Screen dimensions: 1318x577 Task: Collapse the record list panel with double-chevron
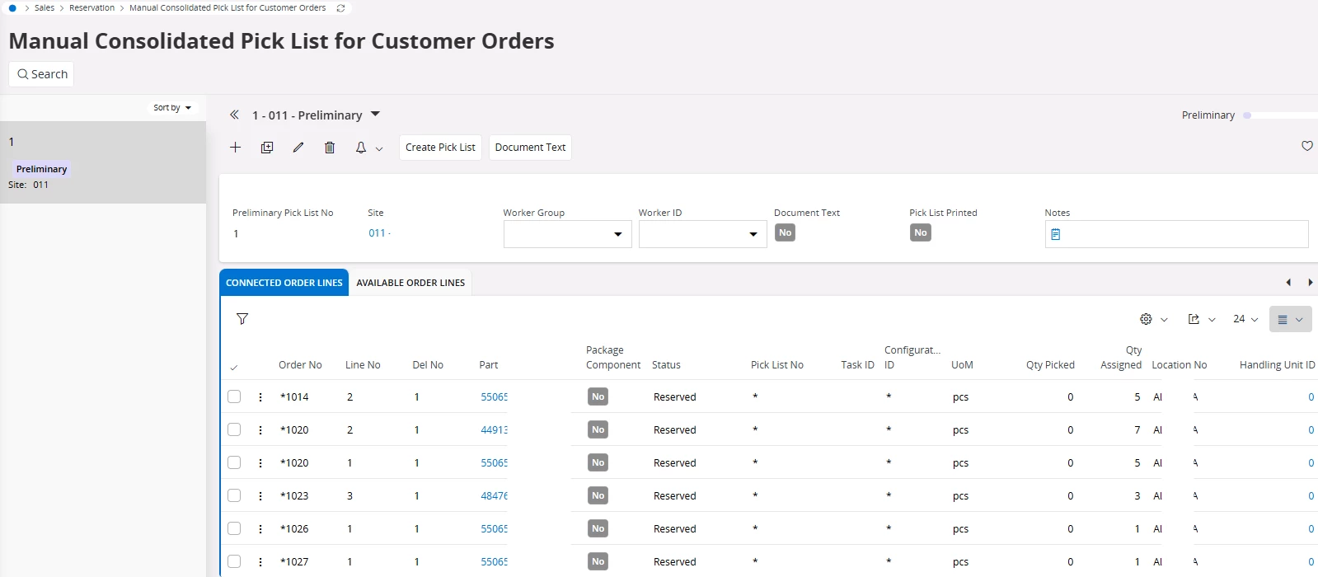tap(234, 115)
